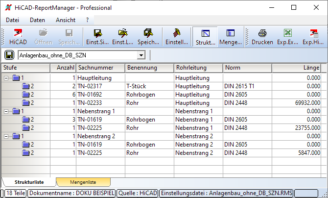Click the Einstellungsdatei status bar entry

227,193
